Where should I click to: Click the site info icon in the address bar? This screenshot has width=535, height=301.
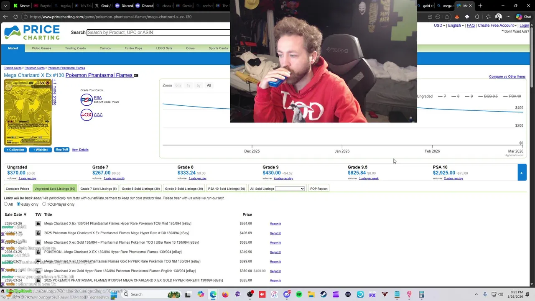click(25, 17)
